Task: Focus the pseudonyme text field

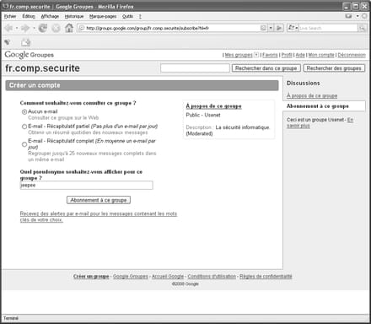Action: click(87, 185)
